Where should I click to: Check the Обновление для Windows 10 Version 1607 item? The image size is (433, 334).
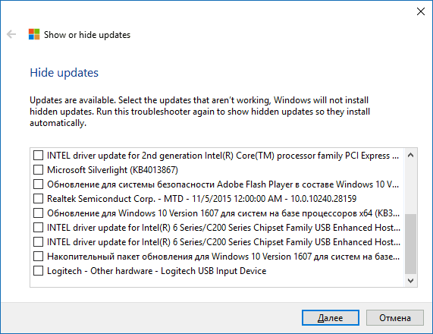point(38,213)
